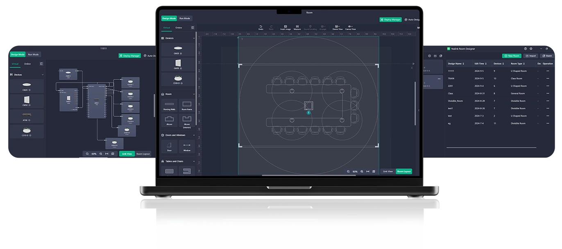This screenshot has height=249, width=562.
Task: Click the Insert image tool
Action: coord(286,27)
